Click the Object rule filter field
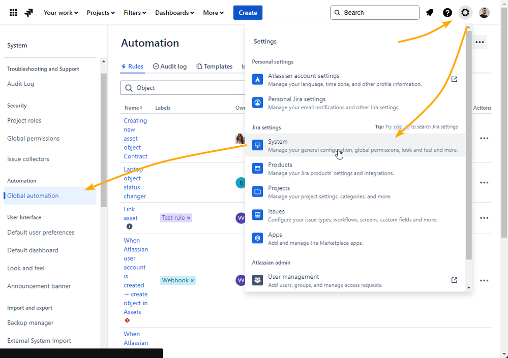The width and height of the screenshot is (508, 358). coord(183,88)
